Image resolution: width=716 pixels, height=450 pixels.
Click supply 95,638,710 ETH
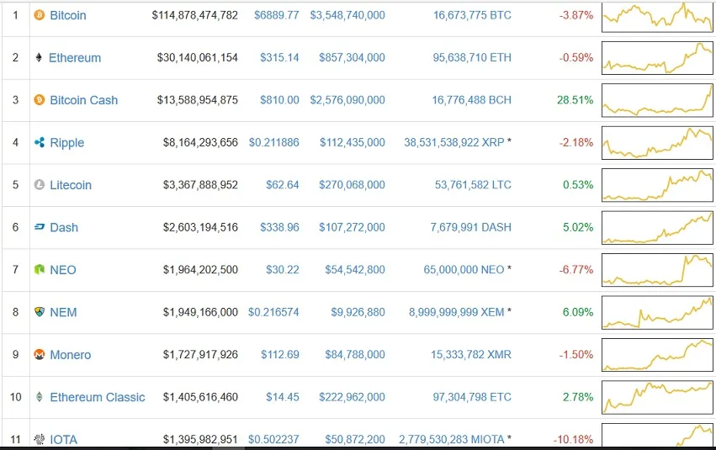[472, 57]
